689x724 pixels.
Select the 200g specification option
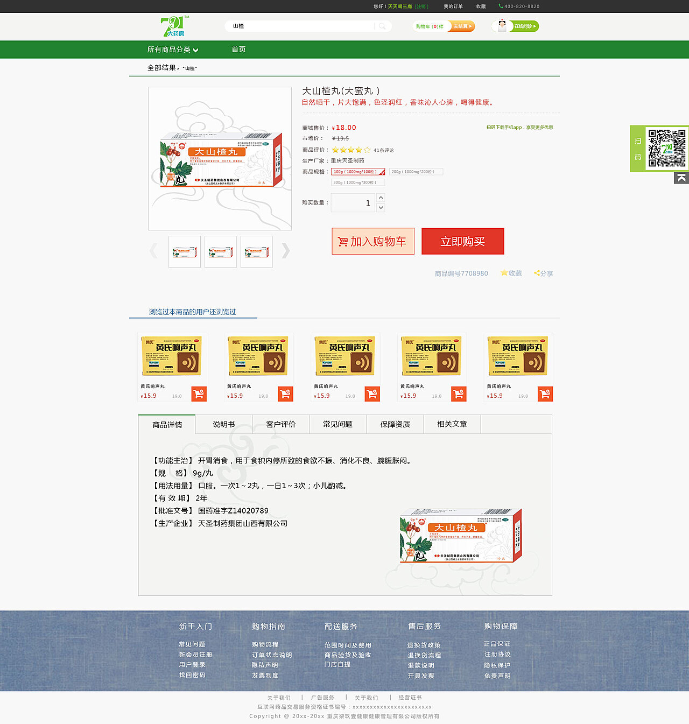point(416,172)
